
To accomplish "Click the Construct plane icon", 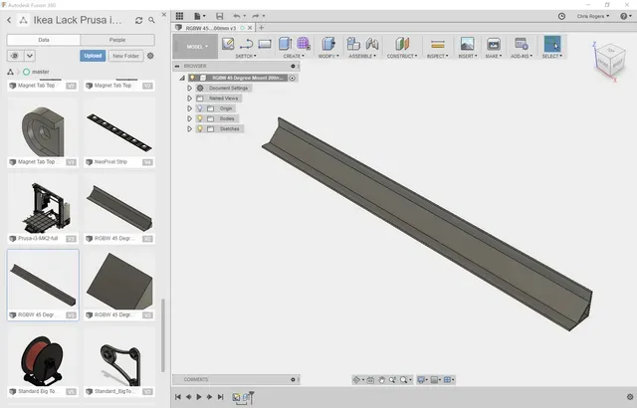I will coord(402,44).
